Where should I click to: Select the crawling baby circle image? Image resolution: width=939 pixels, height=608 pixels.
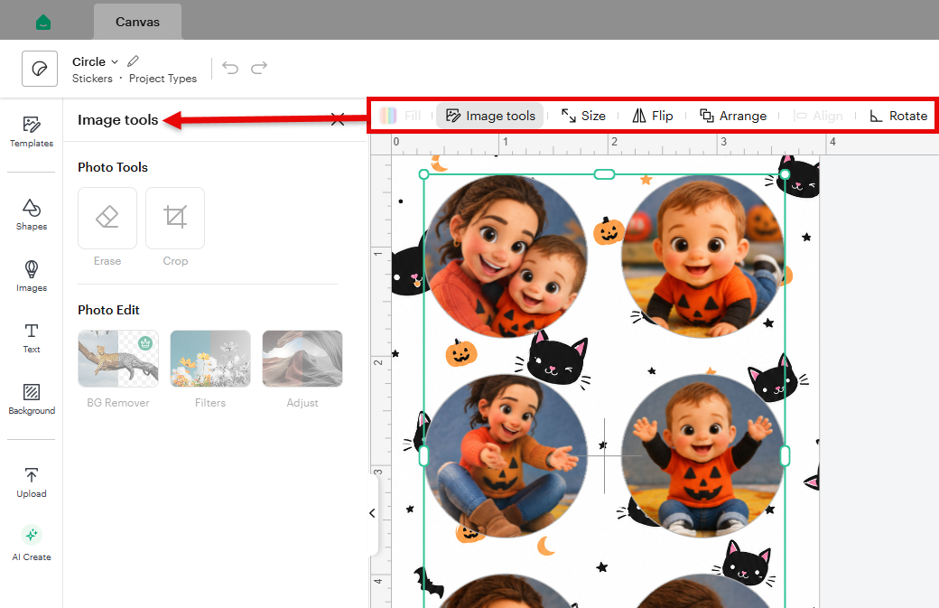point(702,256)
